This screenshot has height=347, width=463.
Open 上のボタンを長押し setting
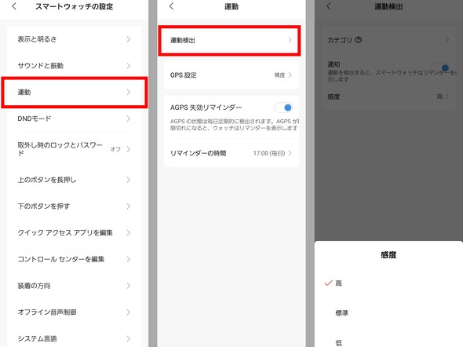coord(74,180)
